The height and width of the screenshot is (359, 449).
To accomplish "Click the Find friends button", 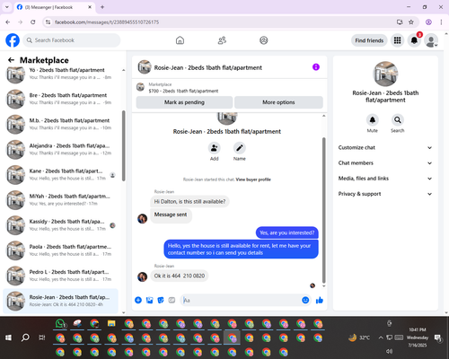I will click(x=369, y=40).
